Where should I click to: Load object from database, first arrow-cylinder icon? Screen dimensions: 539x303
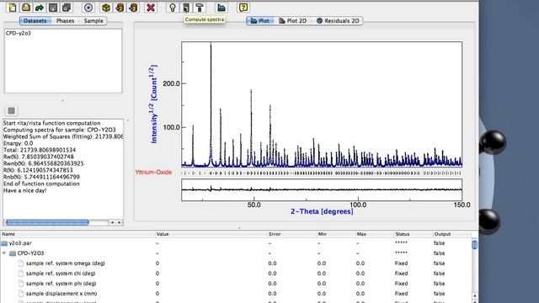120,8
